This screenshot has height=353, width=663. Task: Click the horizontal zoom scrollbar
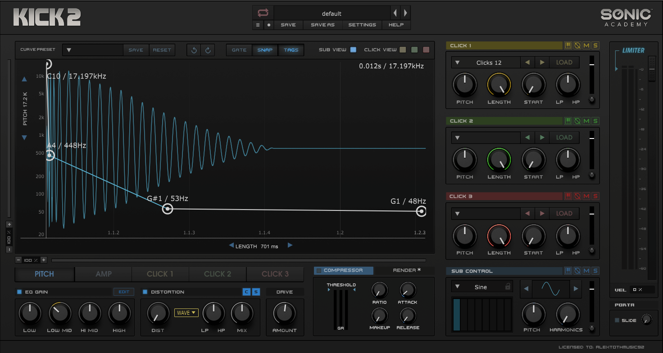point(238,260)
